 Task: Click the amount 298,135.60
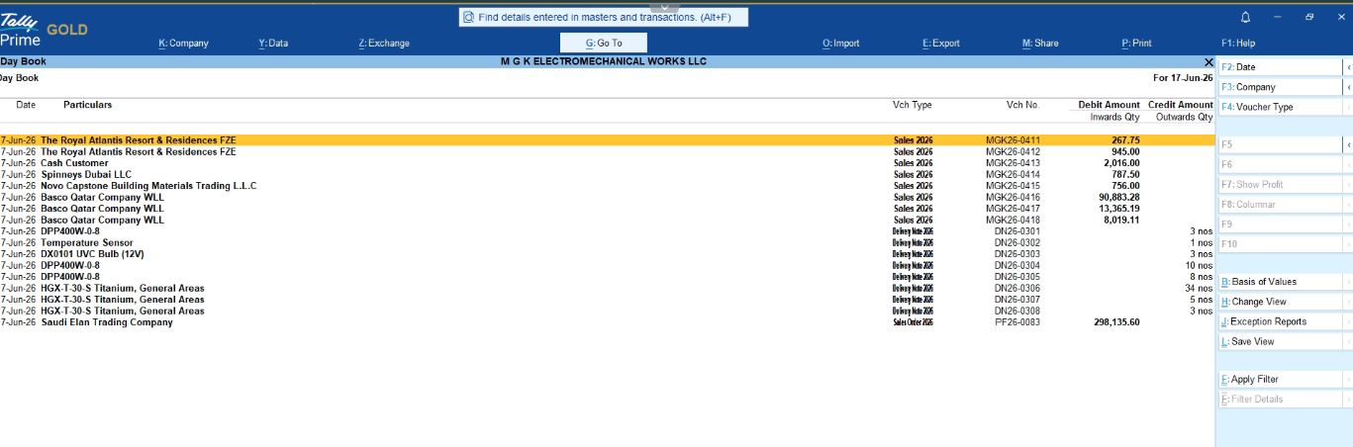pyautogui.click(x=1116, y=322)
